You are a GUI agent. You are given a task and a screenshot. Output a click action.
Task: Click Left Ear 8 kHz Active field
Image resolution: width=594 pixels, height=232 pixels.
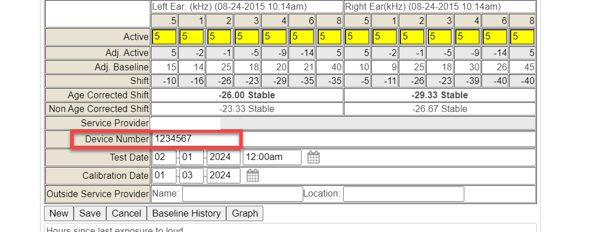coord(329,37)
